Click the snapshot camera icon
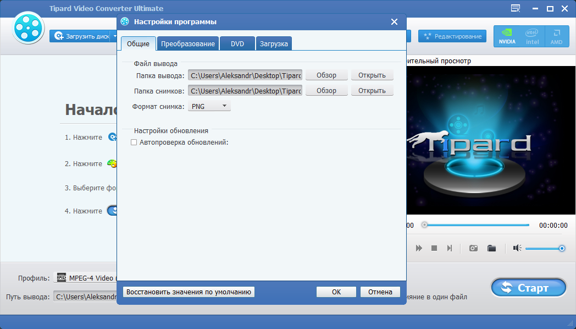Image resolution: width=576 pixels, height=329 pixels. tap(473, 248)
